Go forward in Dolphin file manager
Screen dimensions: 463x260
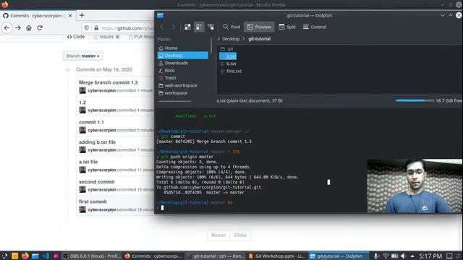point(173,27)
